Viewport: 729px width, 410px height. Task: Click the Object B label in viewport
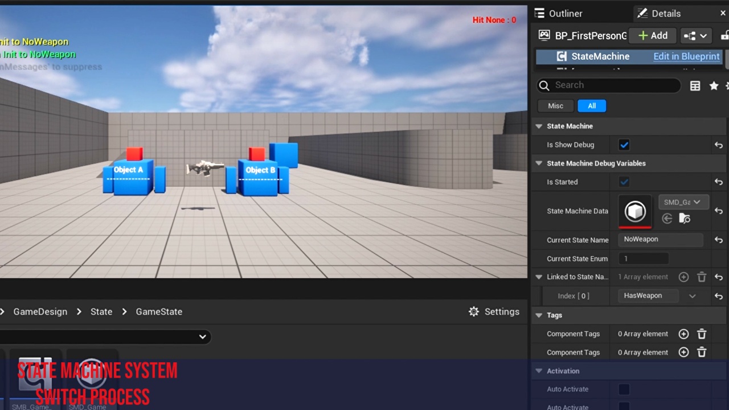click(x=260, y=170)
